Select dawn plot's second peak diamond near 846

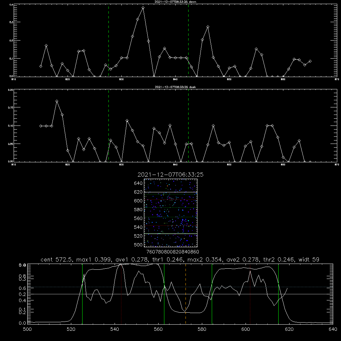pos(208,27)
